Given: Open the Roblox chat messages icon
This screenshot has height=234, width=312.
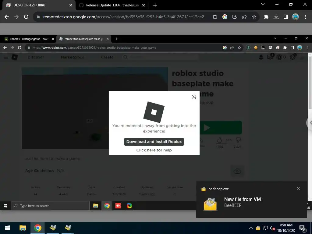Looking at the screenshot, I should [270, 57].
